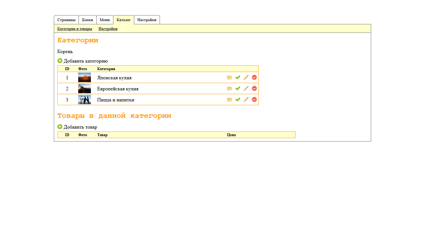This screenshot has height=242, width=425.
Task: Toggle the green checkmark for Европейская кухня
Action: click(x=238, y=88)
